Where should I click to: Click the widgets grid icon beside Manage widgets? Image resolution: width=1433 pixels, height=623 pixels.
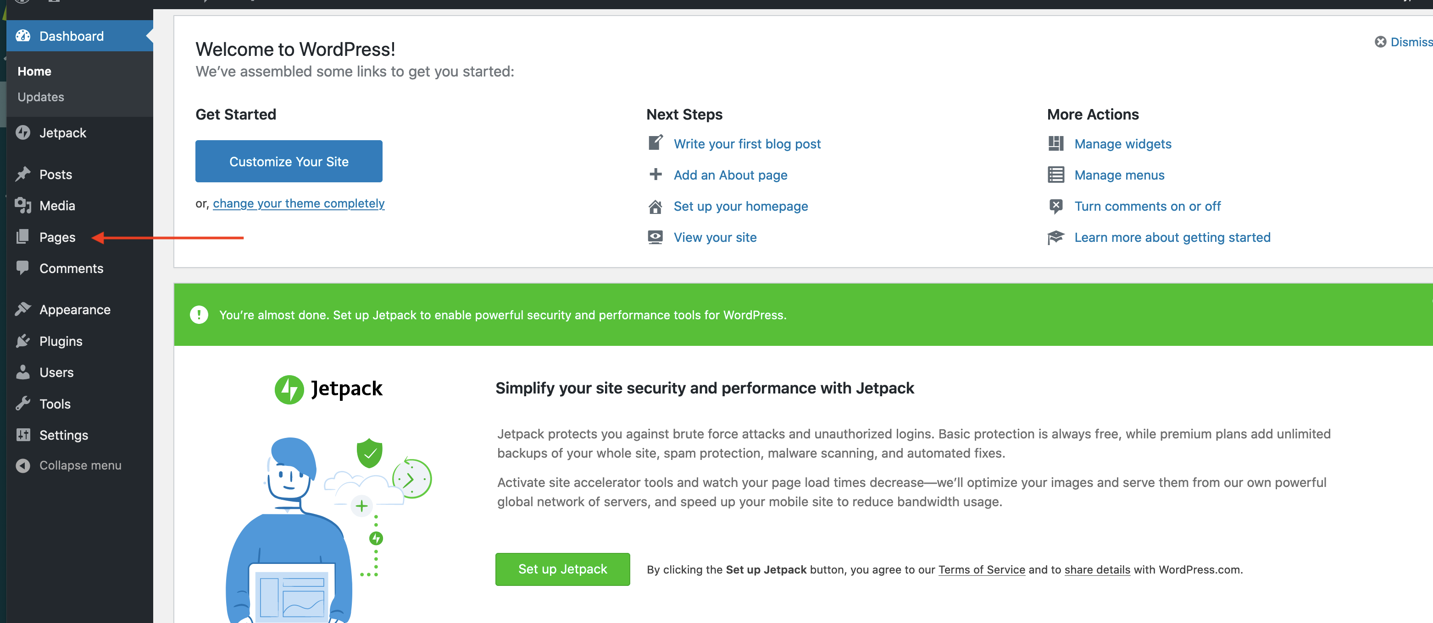(x=1056, y=143)
